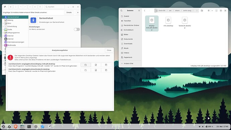Launch Brave browser from the taskbar

[x=16, y=127]
